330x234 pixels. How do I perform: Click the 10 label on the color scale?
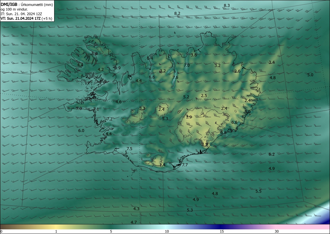tap(167, 231)
